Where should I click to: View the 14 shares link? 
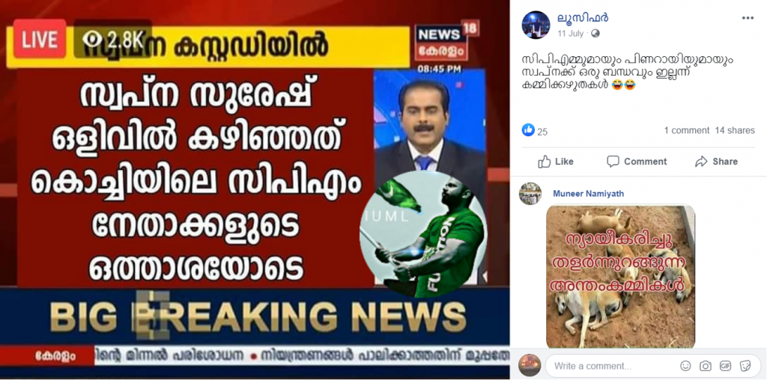(x=735, y=130)
